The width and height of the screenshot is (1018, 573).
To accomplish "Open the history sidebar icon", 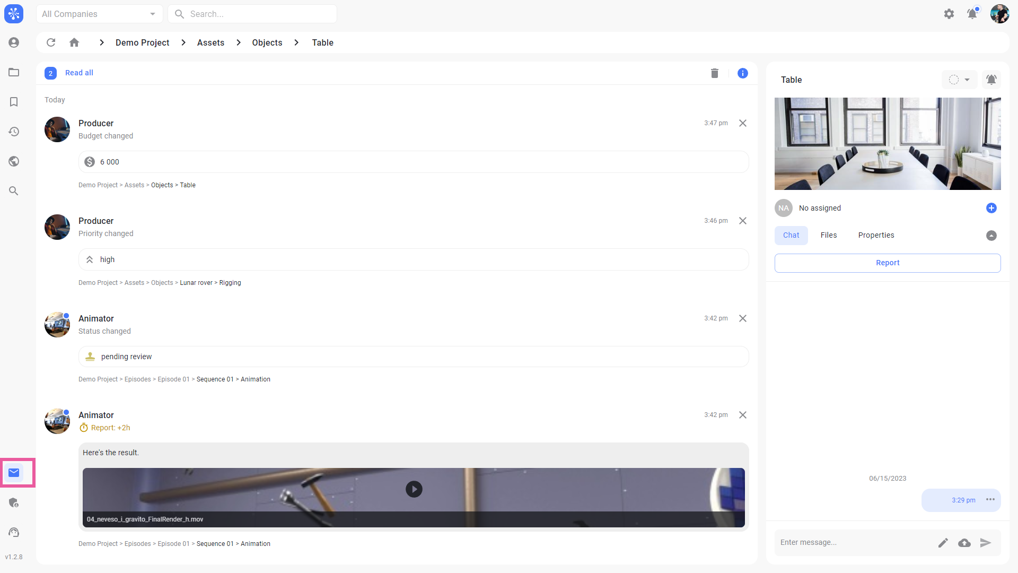I will pyautogui.click(x=14, y=132).
